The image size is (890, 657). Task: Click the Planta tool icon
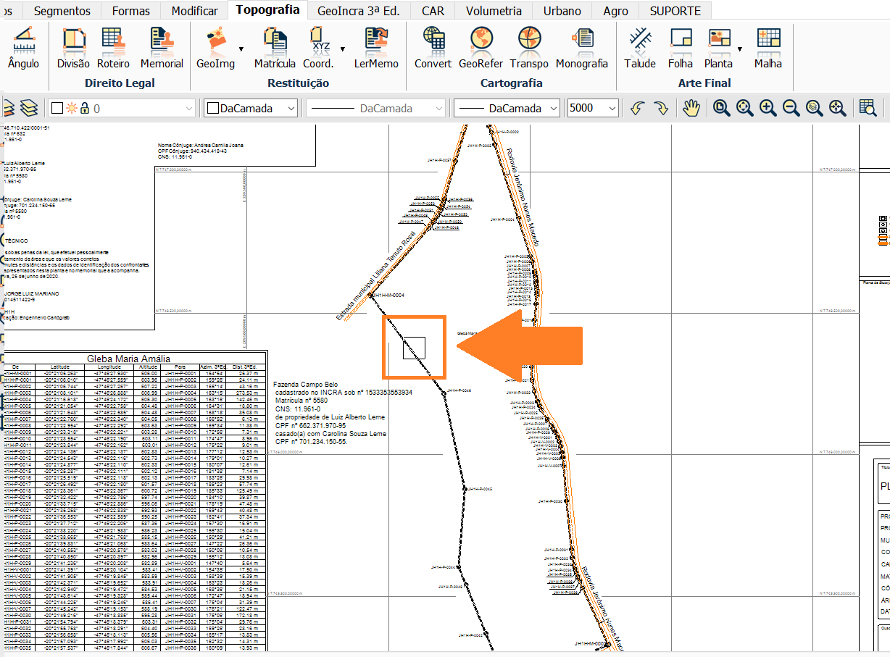[718, 48]
